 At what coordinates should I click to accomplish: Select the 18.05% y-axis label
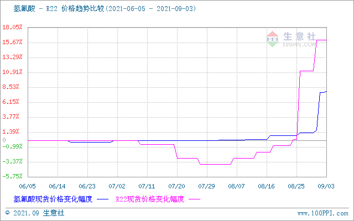(12, 27)
